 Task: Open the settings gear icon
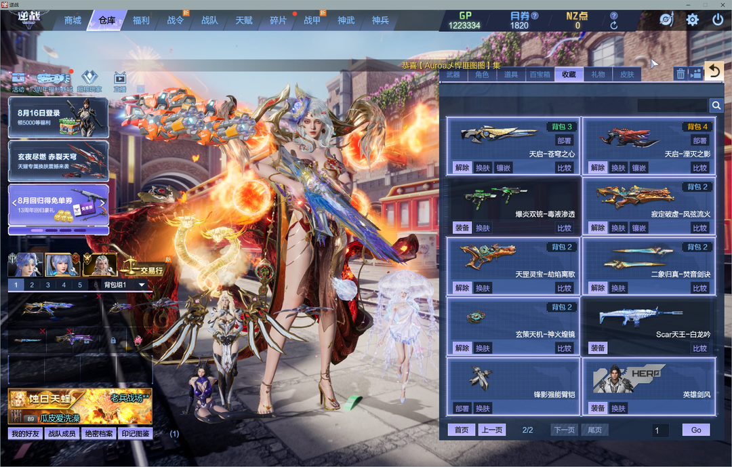pyautogui.click(x=692, y=20)
